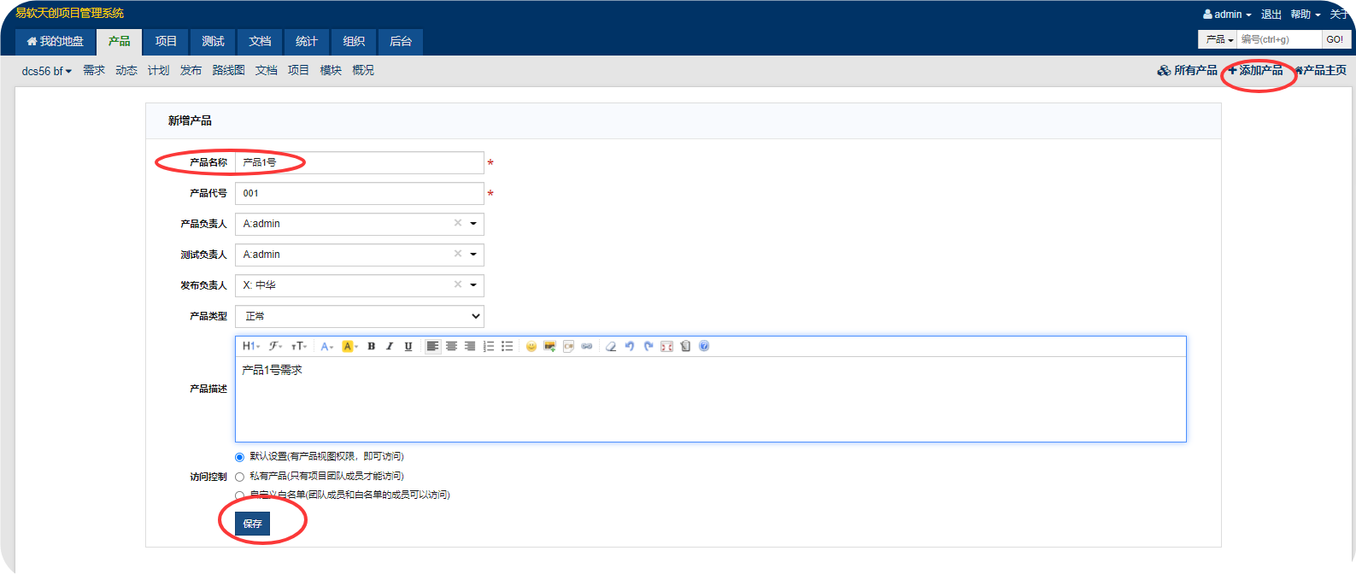This screenshot has width=1356, height=580.
Task: Open search type 产品 dropdown
Action: click(x=1218, y=39)
